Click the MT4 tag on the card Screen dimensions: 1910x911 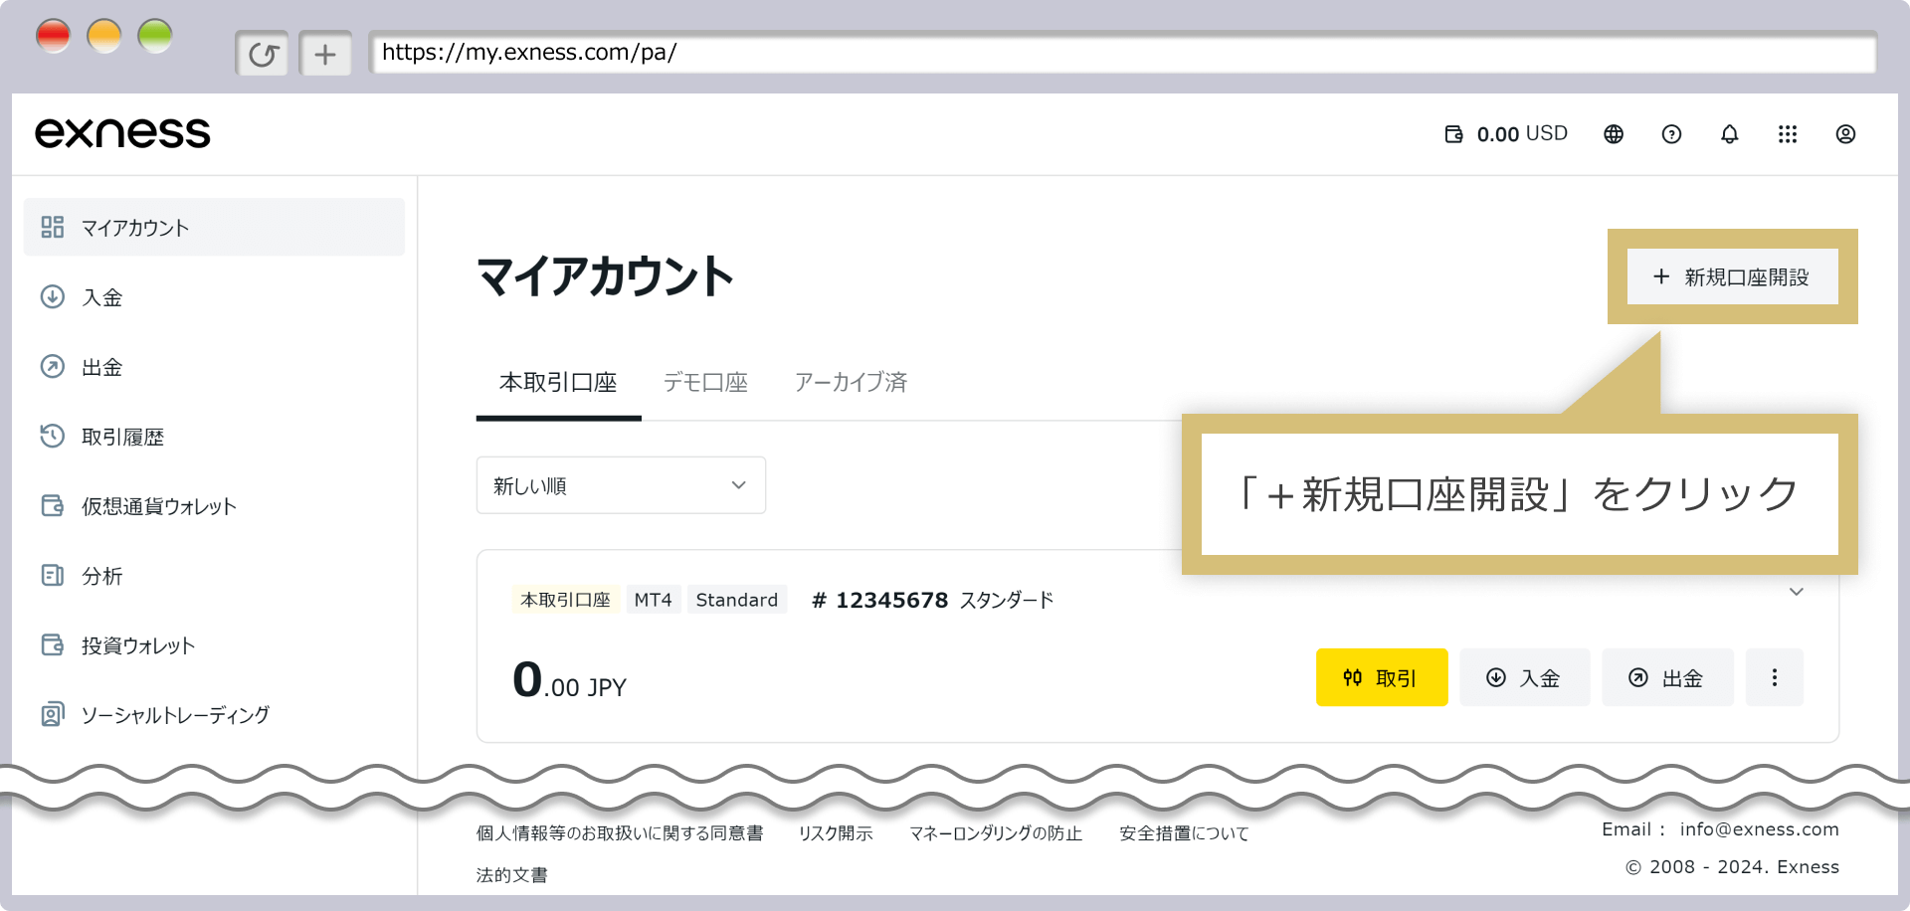point(654,600)
